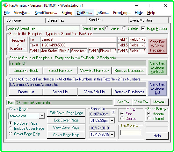The width and height of the screenshot is (174, 152).
Task: Click Field 2 input with Send test
Action: [79, 51]
